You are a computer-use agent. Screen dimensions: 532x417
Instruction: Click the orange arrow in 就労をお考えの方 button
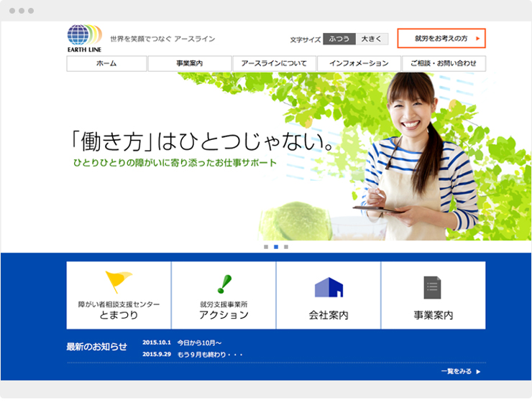pos(477,38)
